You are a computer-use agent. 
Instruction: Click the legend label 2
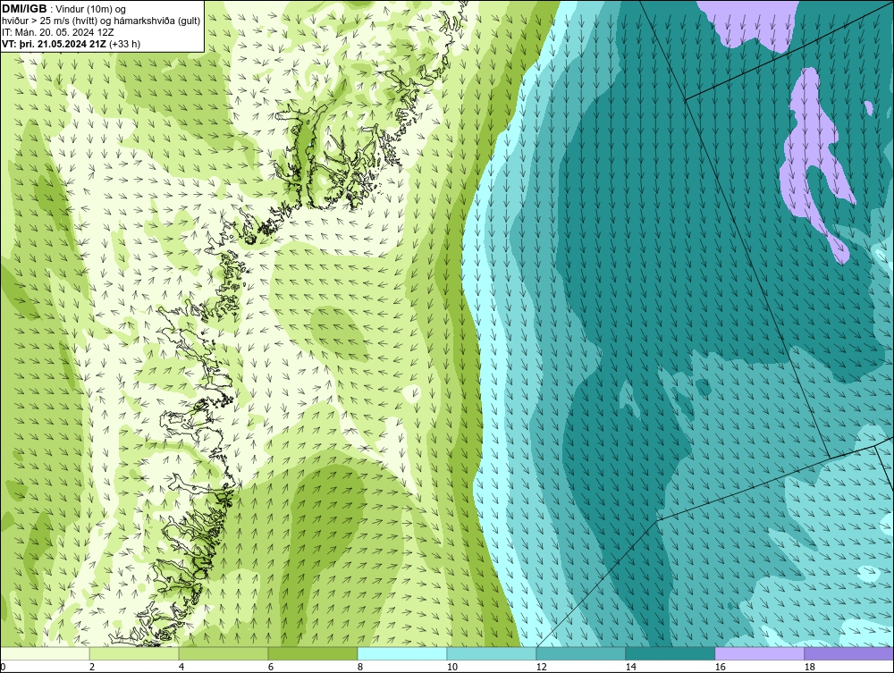(x=92, y=667)
